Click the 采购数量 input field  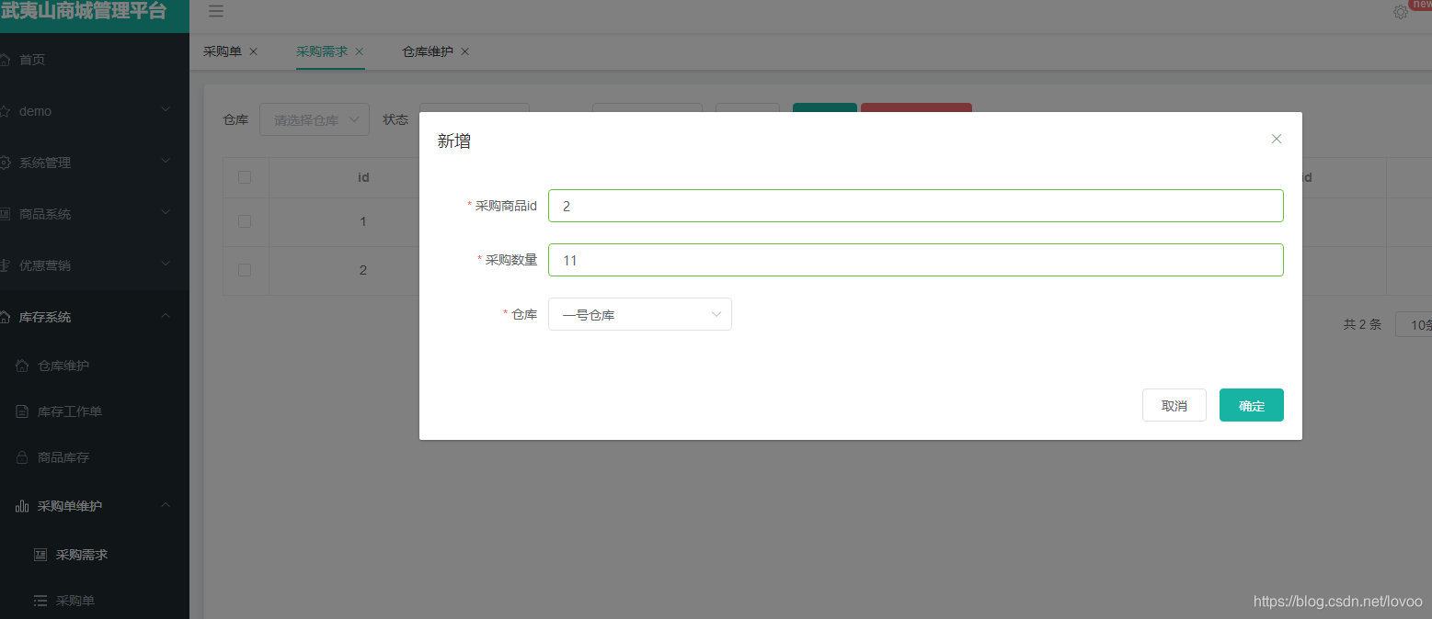[x=916, y=260]
